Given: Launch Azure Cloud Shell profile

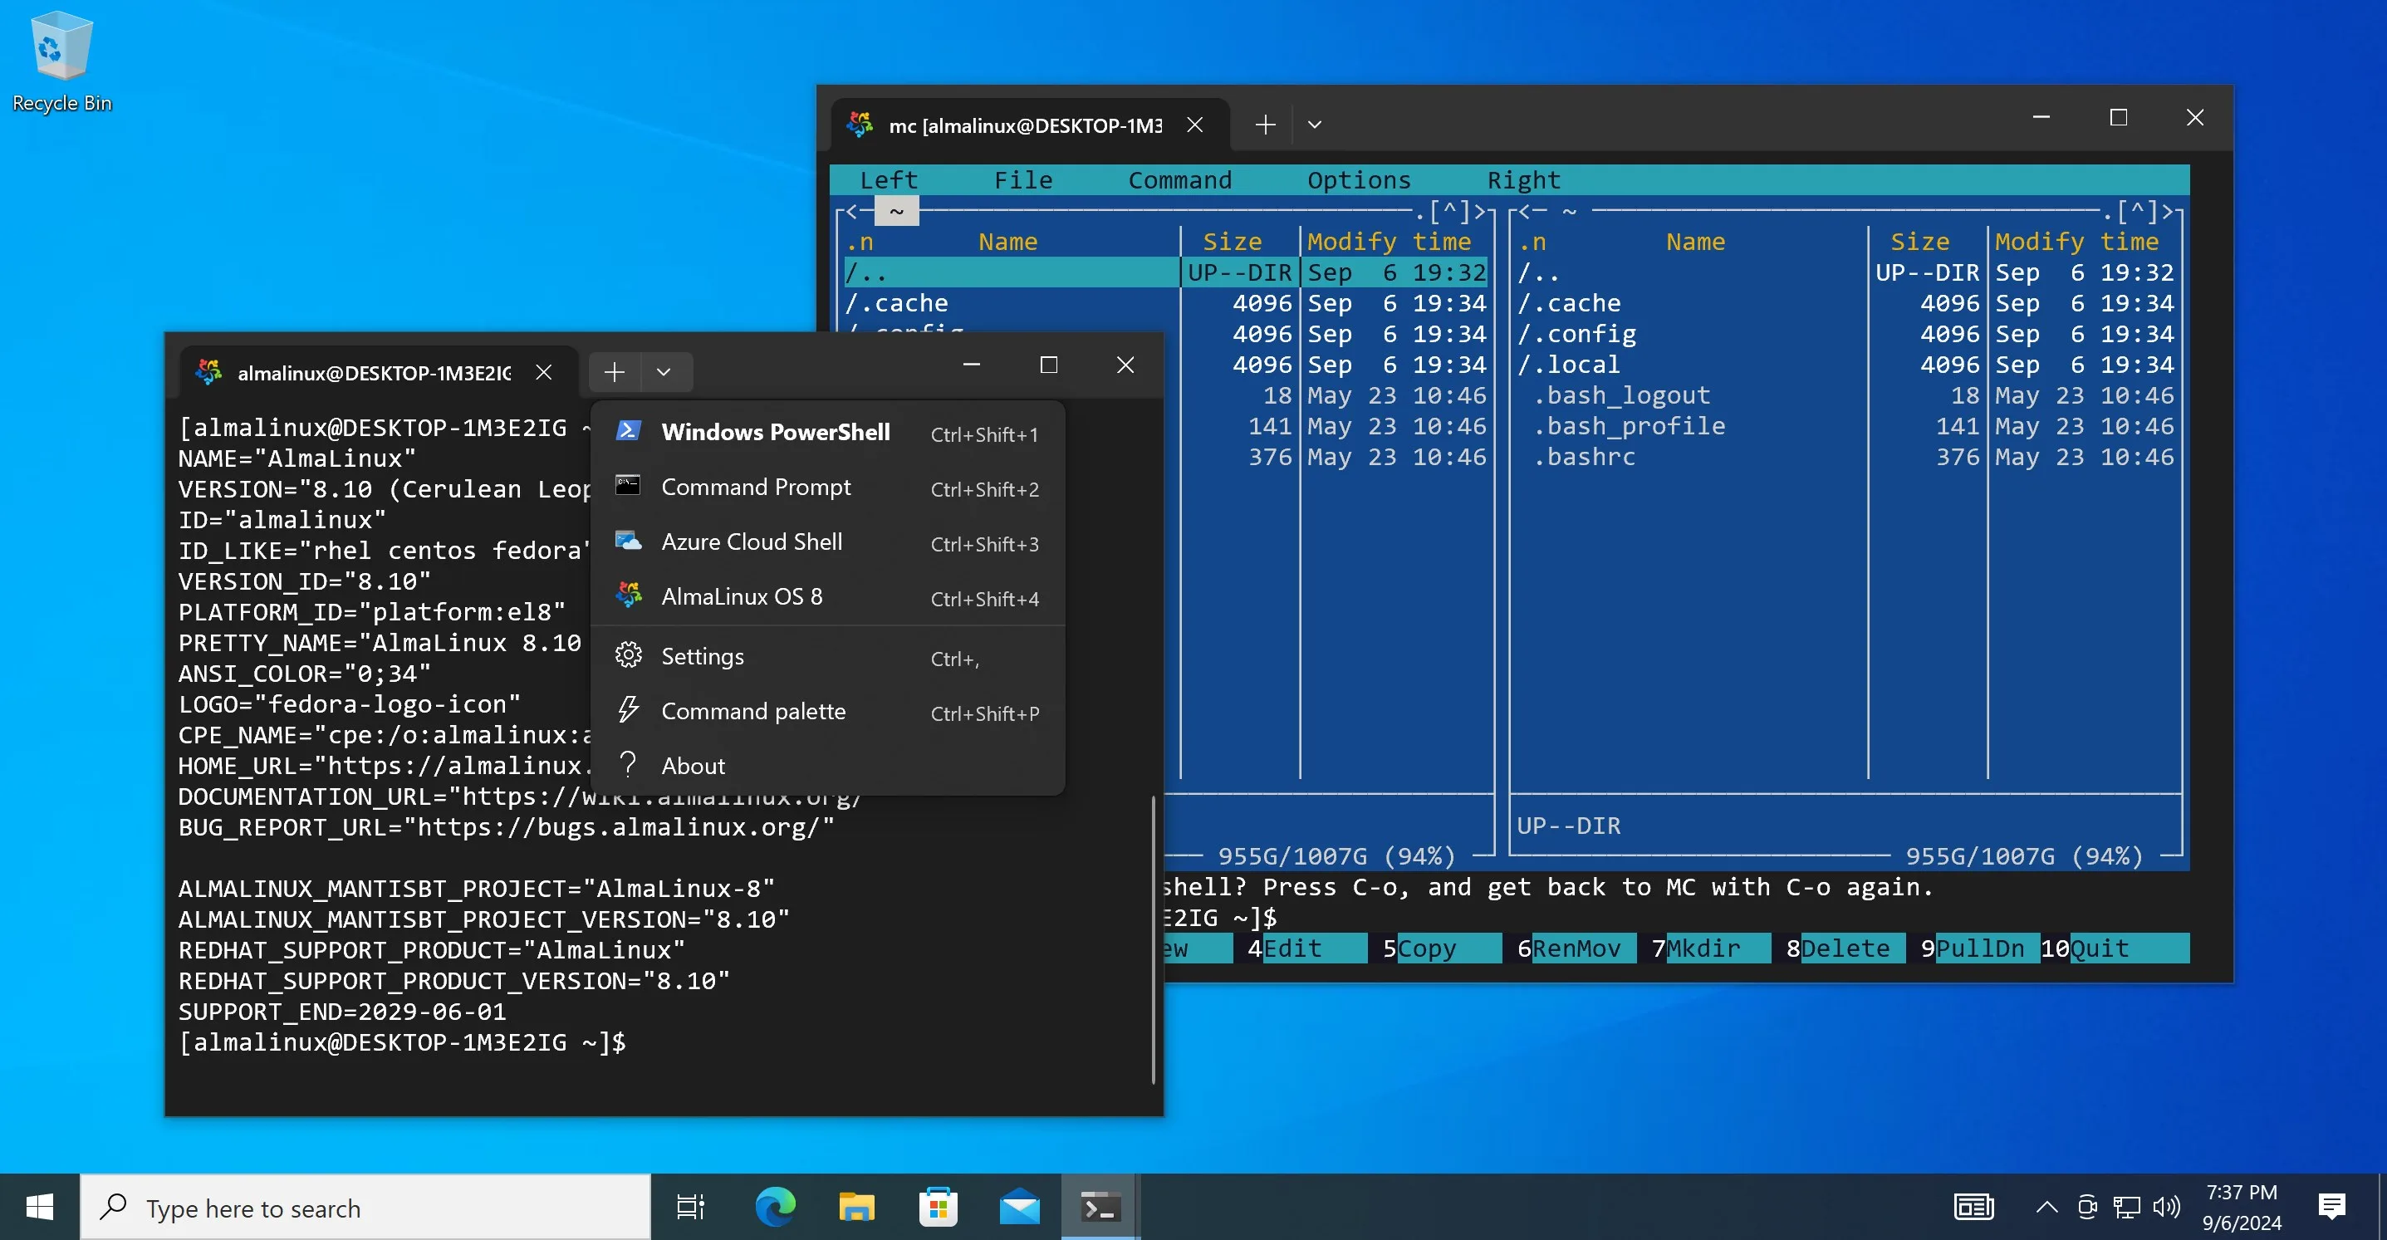Looking at the screenshot, I should pos(826,542).
